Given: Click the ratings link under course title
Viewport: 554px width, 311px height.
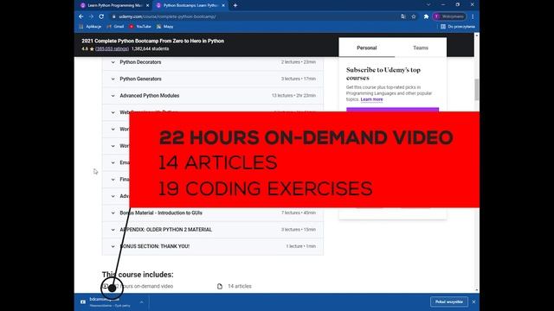Looking at the screenshot, I should coord(112,48).
